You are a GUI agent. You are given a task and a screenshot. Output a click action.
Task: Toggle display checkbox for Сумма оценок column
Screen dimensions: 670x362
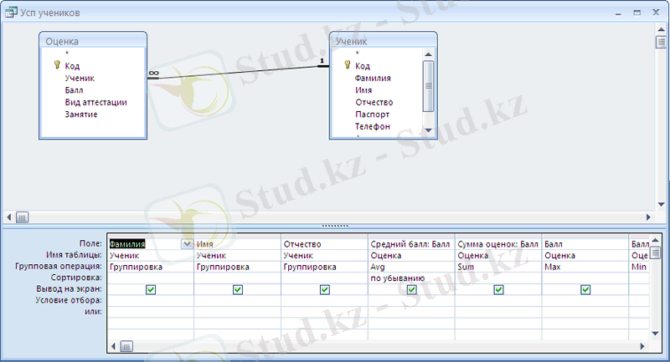[x=498, y=290]
